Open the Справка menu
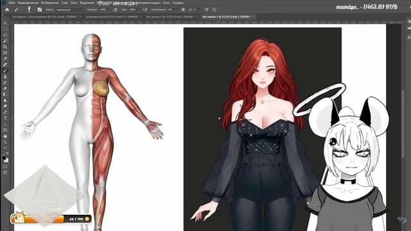The width and height of the screenshot is (411, 231). (x=178, y=3)
